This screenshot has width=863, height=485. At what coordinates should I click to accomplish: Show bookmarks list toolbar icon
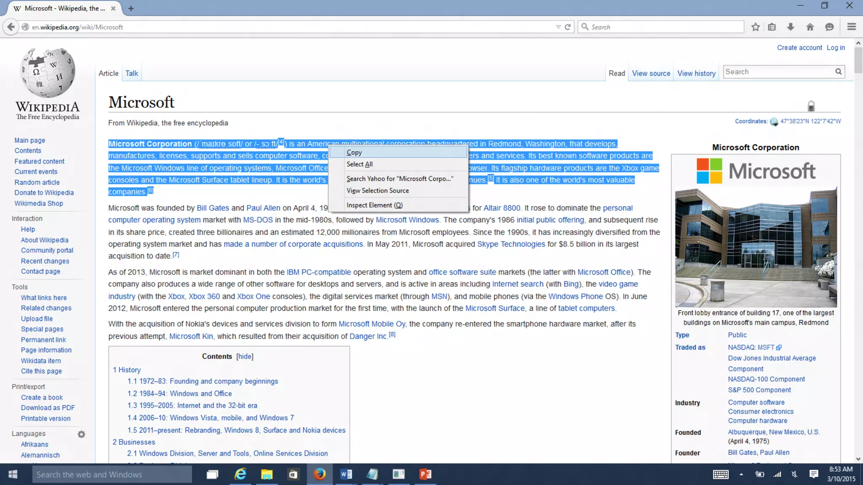772,27
